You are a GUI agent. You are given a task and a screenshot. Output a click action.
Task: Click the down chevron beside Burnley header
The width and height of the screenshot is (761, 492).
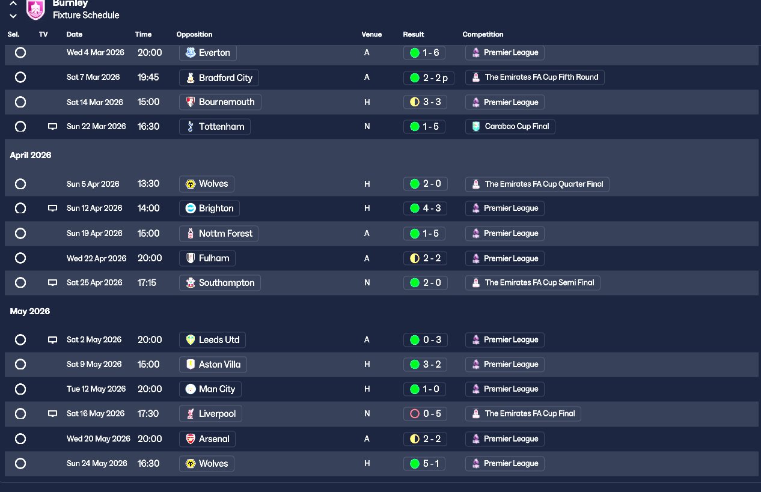point(13,16)
